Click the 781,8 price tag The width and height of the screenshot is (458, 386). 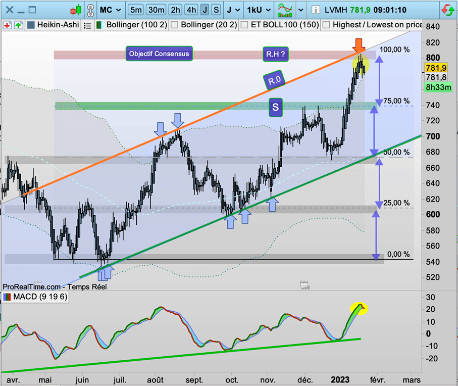(436, 77)
